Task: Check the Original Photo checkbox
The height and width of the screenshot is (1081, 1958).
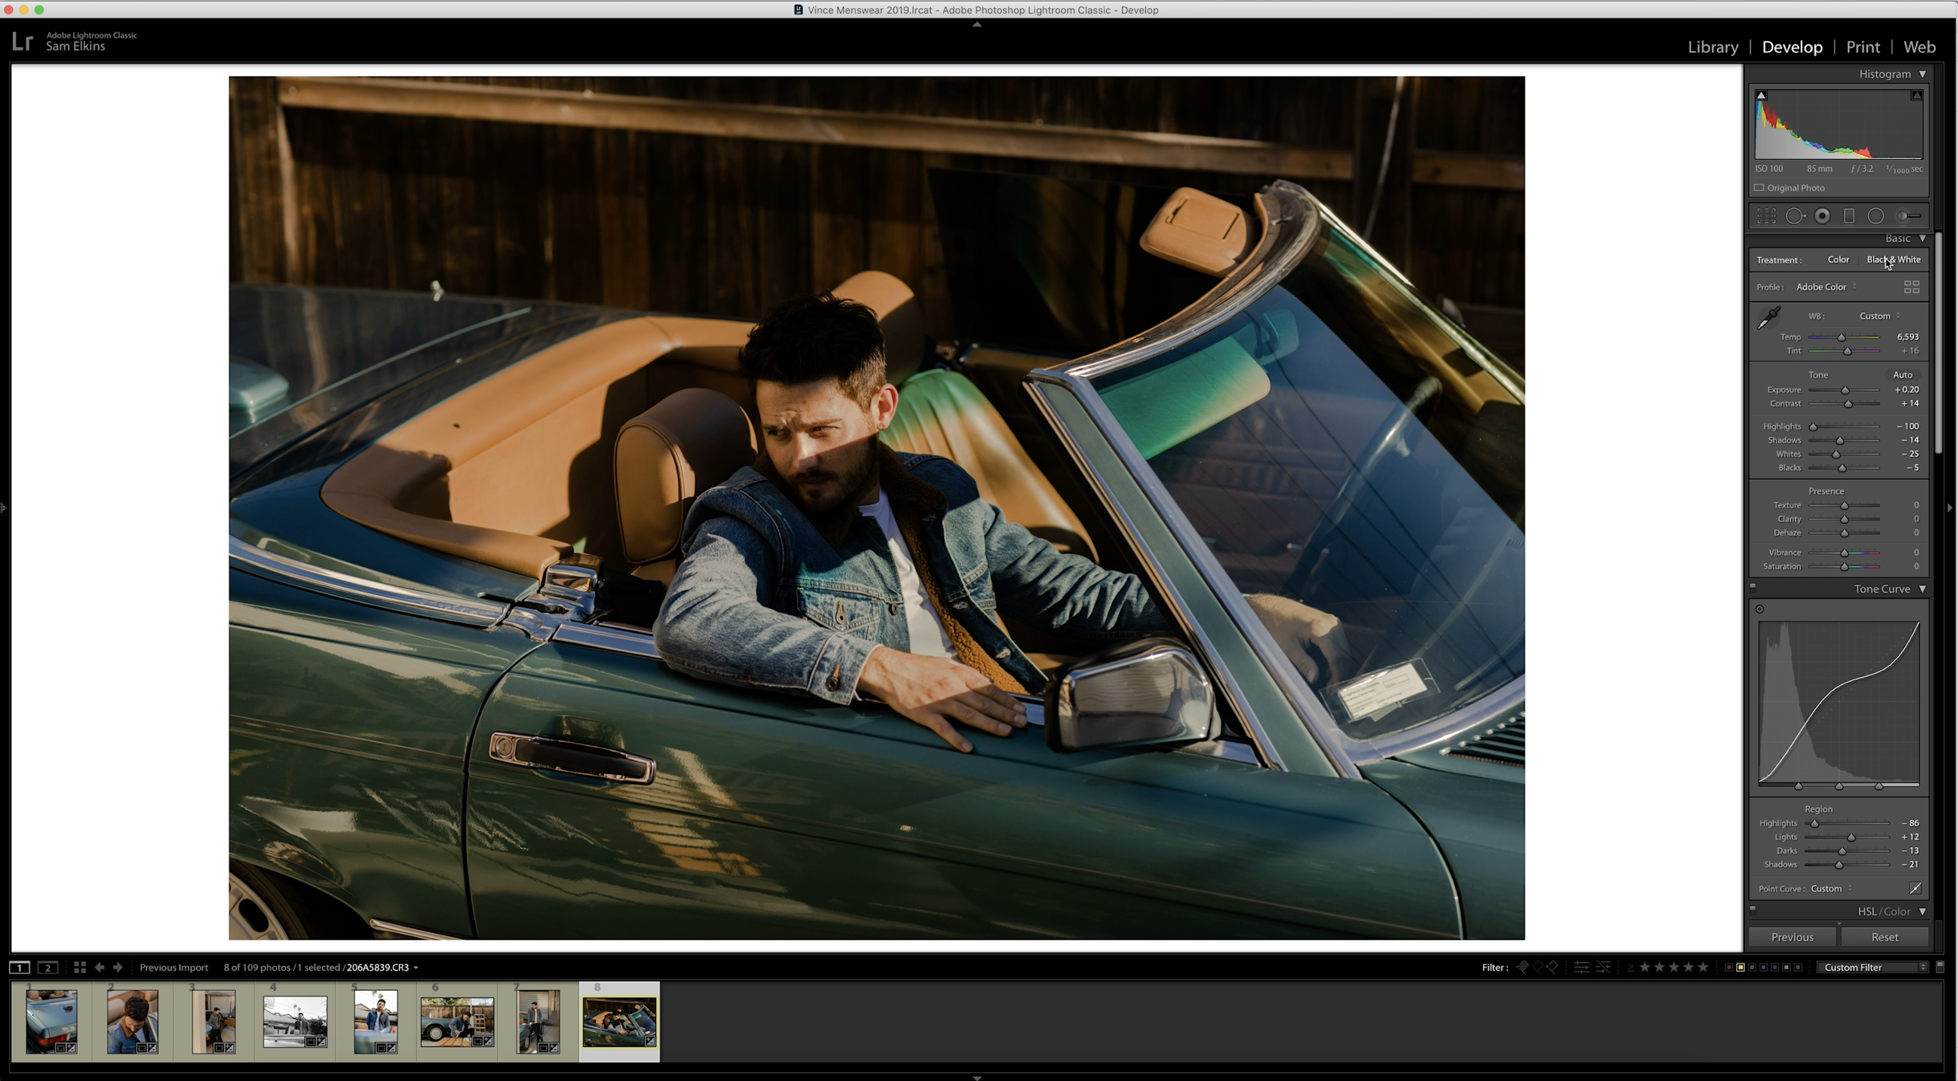Action: click(1759, 188)
